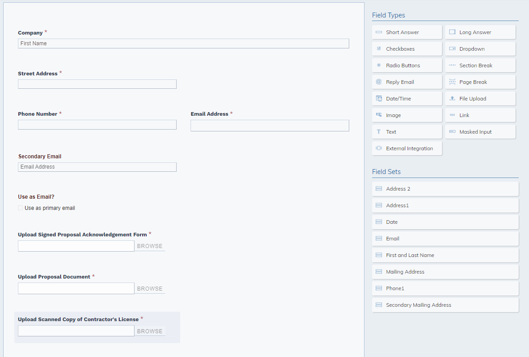Browse for Contractor's License scan
Screen dimensions: 529x357
click(x=150, y=331)
